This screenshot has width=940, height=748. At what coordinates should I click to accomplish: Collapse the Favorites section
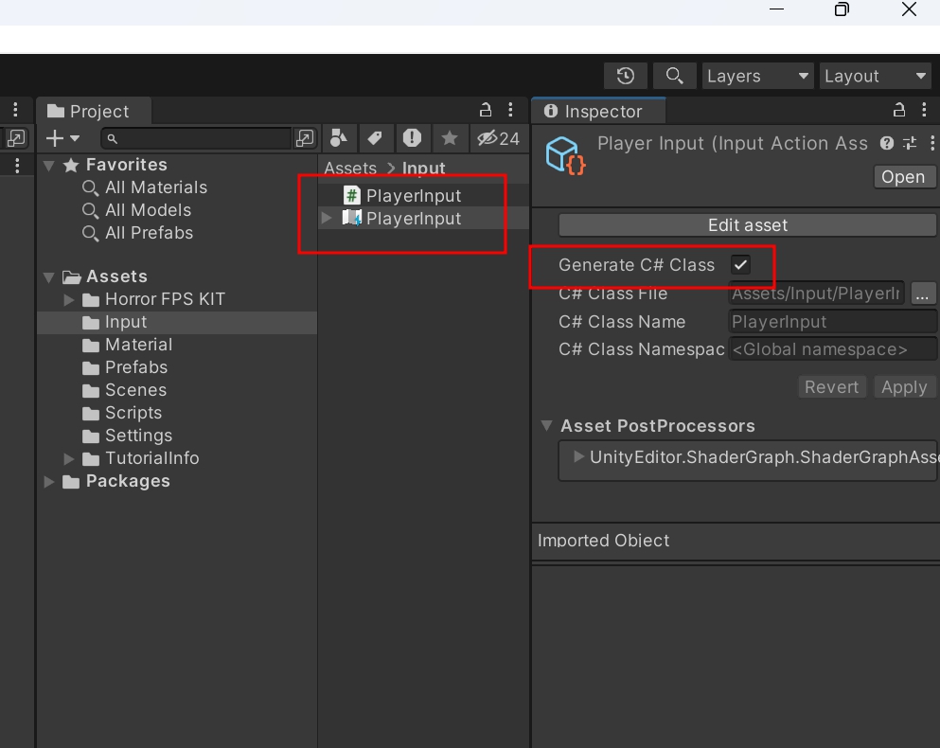49,165
